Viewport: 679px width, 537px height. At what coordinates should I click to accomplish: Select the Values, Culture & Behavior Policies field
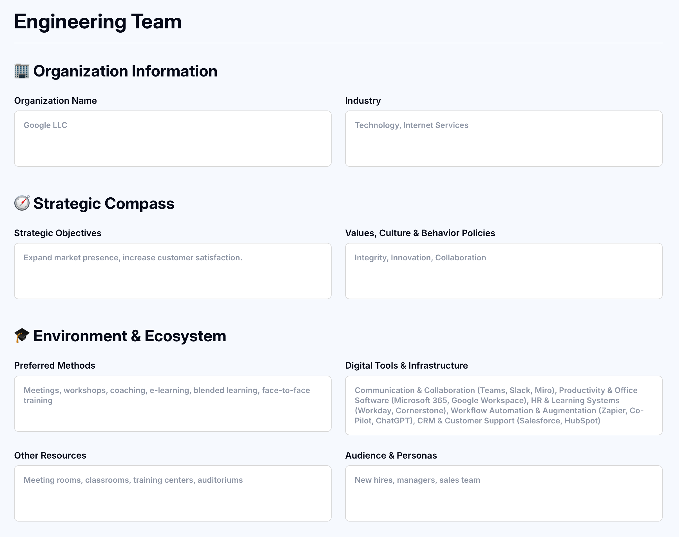coord(503,271)
